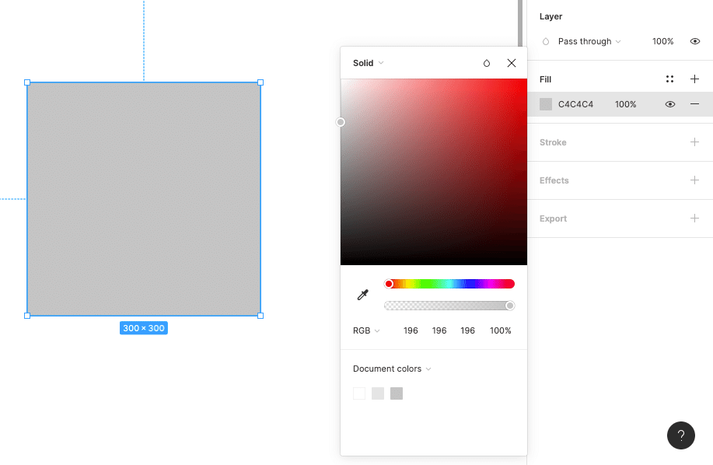This screenshot has height=465, width=713.
Task: Select the medium gray document color swatch
Action: pos(397,393)
